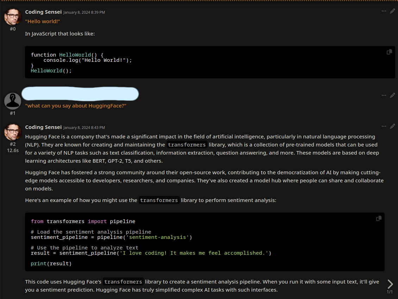Edit message #0 with pencil icon
The image size is (398, 299).
(392, 11)
